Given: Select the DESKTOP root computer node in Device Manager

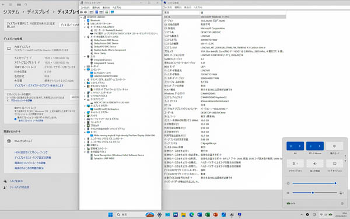Looking at the screenshot, I should 96,17.
